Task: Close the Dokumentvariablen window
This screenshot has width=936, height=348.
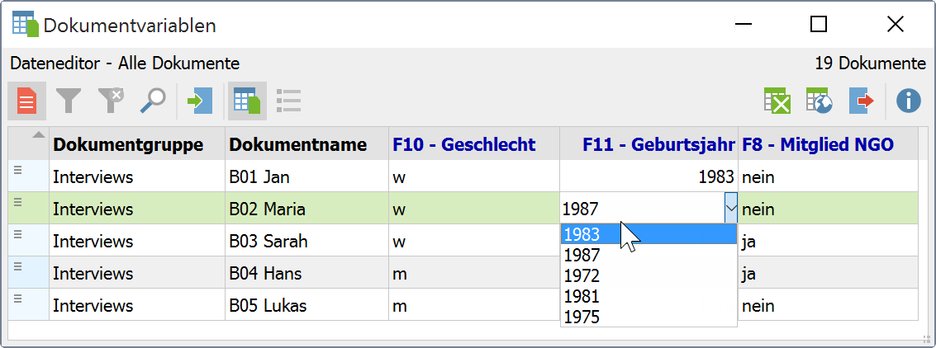Action: click(x=896, y=25)
